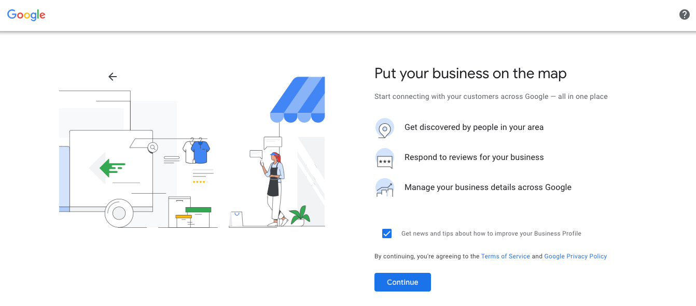696x306 pixels.
Task: Click the blue Continue button
Action: point(402,282)
